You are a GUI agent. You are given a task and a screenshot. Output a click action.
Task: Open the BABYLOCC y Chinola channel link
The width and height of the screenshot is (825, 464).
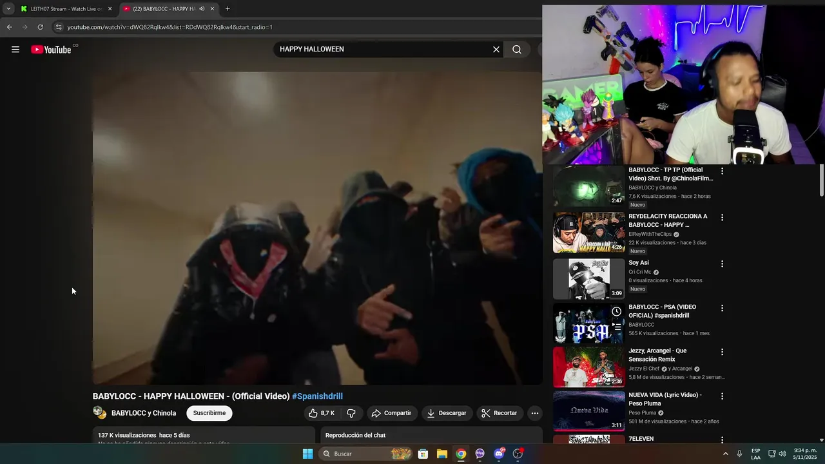(144, 413)
